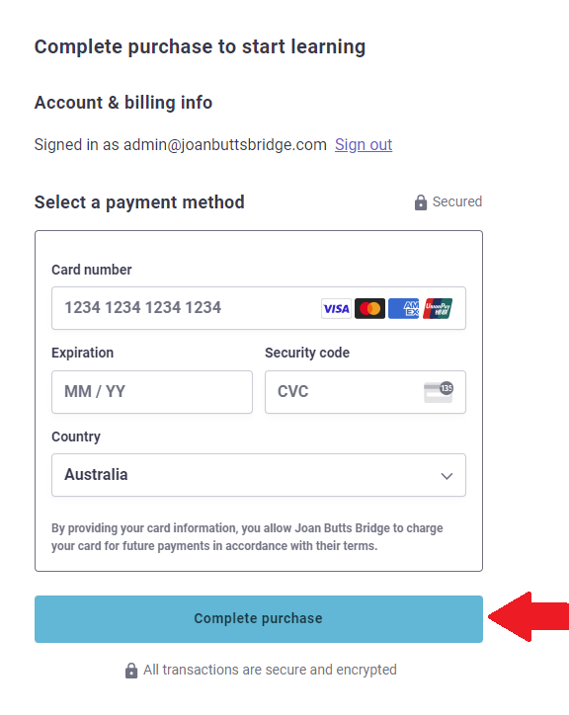Focus the MM / YY expiration field
The image size is (569, 715).
(152, 392)
